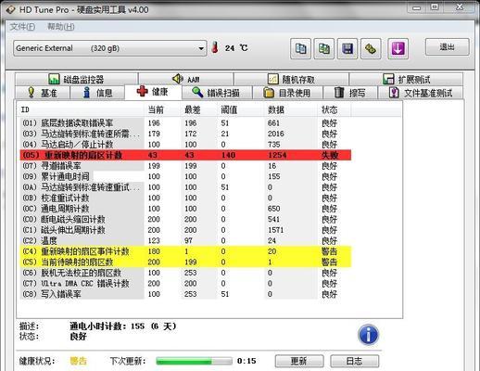Select the (03) 马达旋转到标准转速所需 row
The height and width of the screenshot is (371, 480).
click(185, 134)
